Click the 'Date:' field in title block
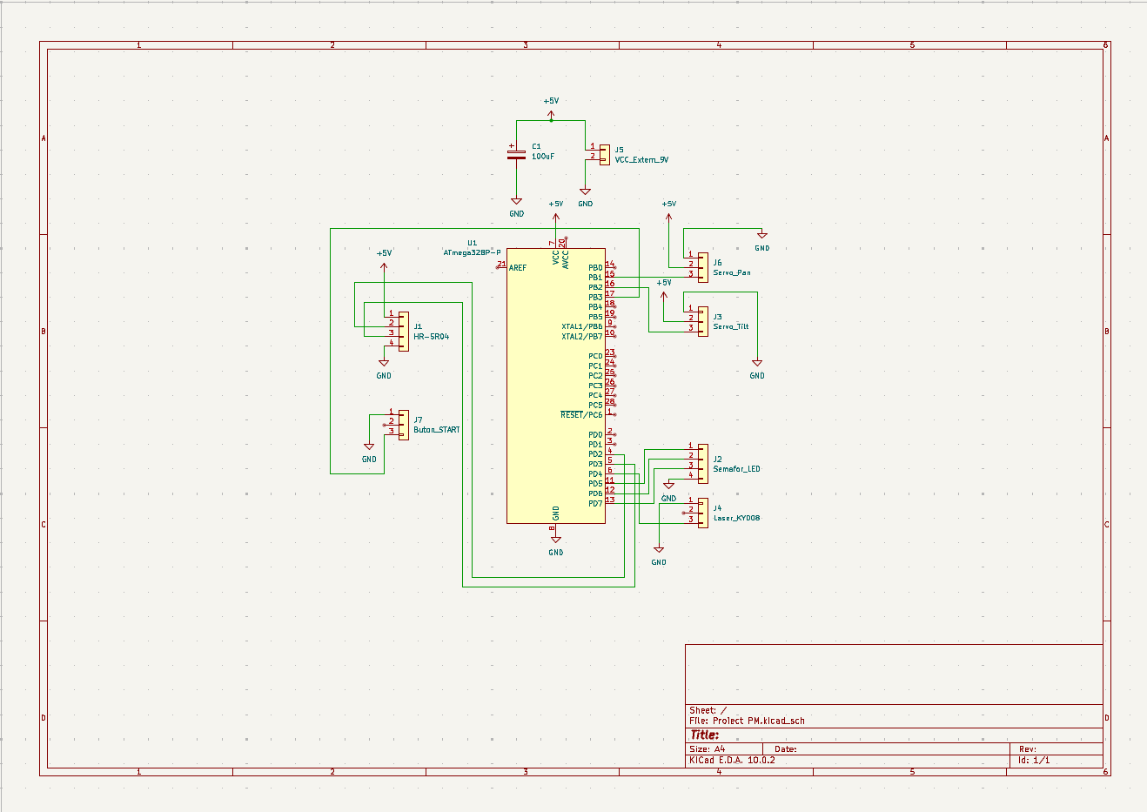The image size is (1147, 812). pyautogui.click(x=785, y=748)
